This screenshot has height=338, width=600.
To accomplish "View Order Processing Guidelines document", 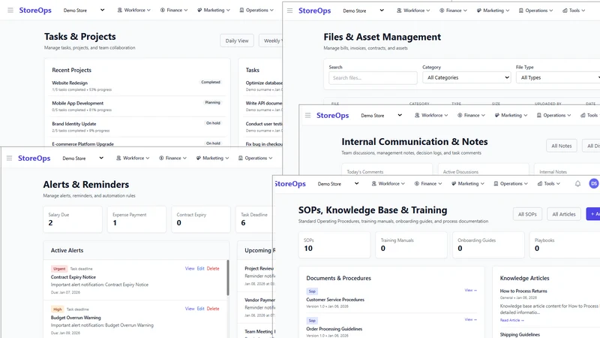I will coord(471,320).
